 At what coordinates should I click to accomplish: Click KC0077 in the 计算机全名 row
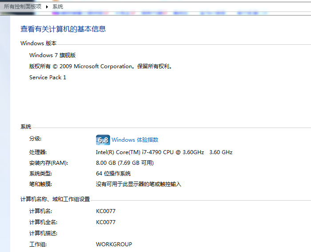(x=106, y=222)
